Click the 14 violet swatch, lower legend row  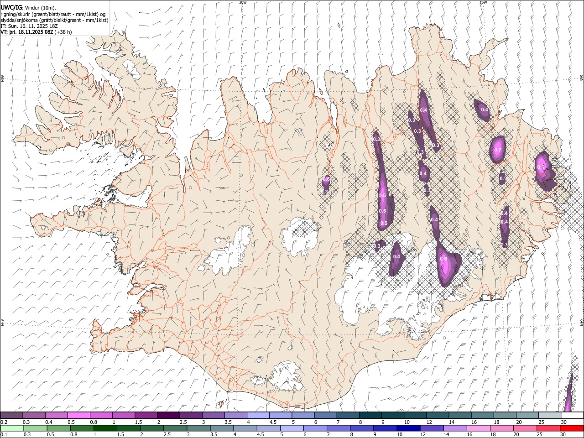455,428
